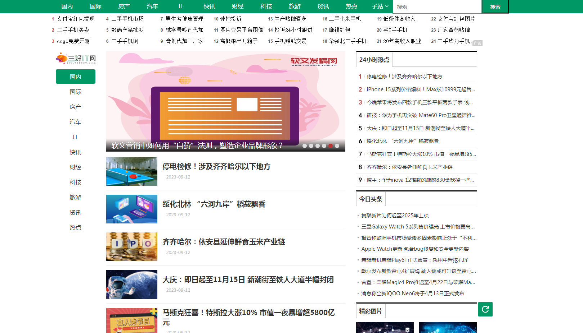Open the 三好IT网 site logo
The image size is (583, 333).
76,58
